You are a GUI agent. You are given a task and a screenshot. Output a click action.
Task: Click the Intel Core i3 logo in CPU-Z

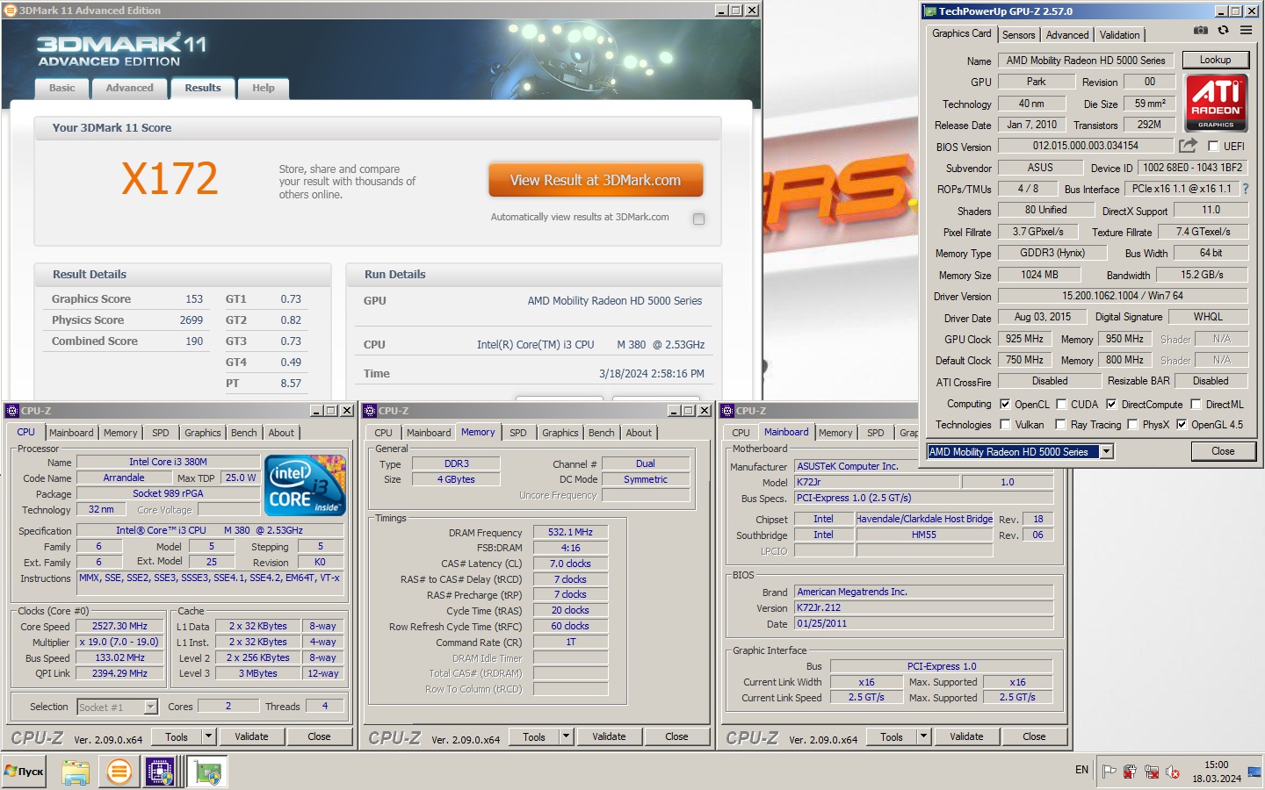[x=305, y=485]
